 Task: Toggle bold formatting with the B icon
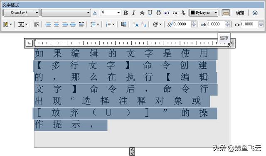tap(126, 13)
